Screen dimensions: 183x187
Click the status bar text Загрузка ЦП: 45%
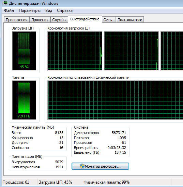point(55,182)
